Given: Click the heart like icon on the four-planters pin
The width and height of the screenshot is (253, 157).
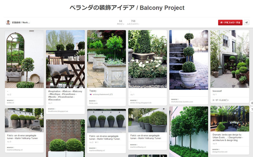Looking at the screenshot, I should 96,142.
